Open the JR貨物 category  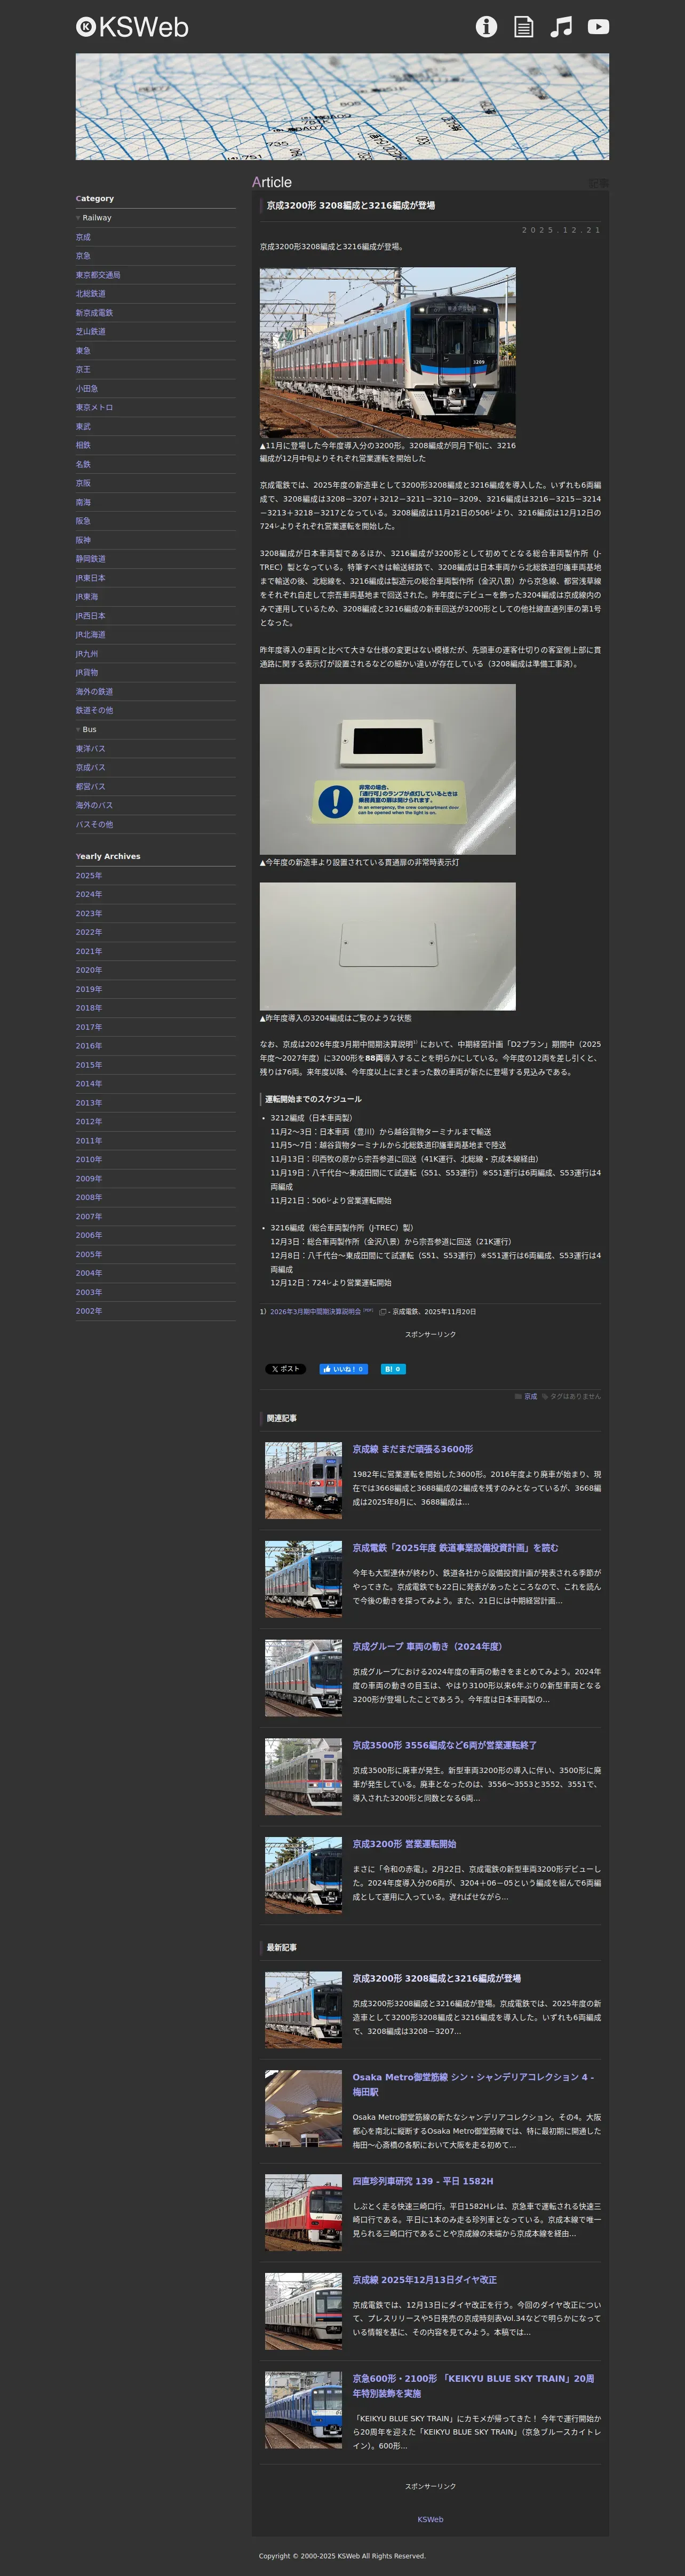(x=87, y=673)
